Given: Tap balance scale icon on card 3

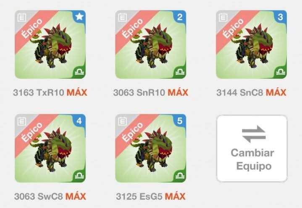Looking at the screenshot, I should coord(281,72).
